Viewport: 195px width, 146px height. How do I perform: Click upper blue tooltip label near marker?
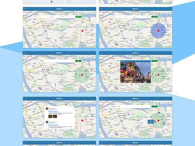coord(151,121)
